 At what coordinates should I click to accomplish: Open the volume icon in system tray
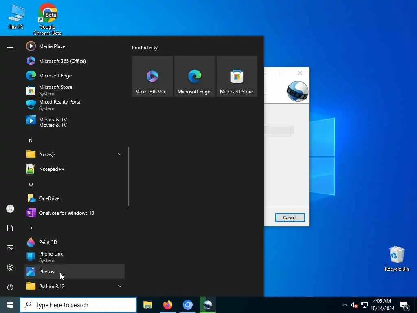pyautogui.click(x=354, y=305)
